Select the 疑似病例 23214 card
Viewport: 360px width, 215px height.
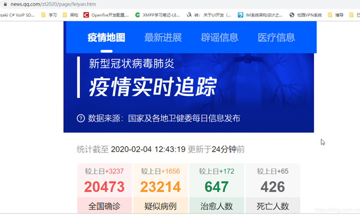coord(160,188)
